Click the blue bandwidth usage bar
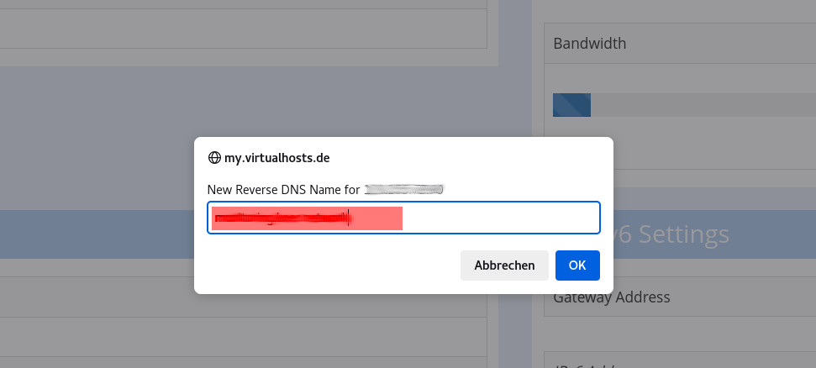 click(x=571, y=105)
